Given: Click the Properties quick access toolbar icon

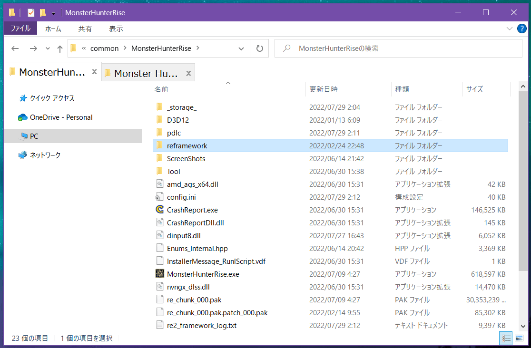Looking at the screenshot, I should pyautogui.click(x=31, y=13).
